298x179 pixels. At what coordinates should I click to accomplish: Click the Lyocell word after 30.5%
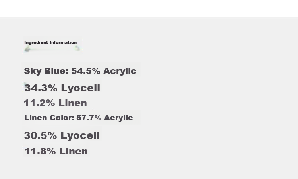pos(80,135)
